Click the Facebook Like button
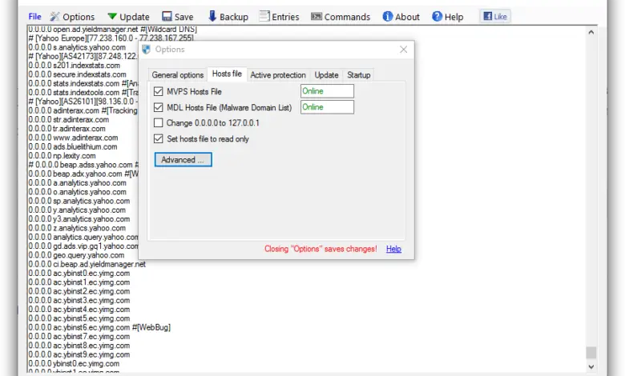Image resolution: width=625 pixels, height=376 pixels. point(495,16)
